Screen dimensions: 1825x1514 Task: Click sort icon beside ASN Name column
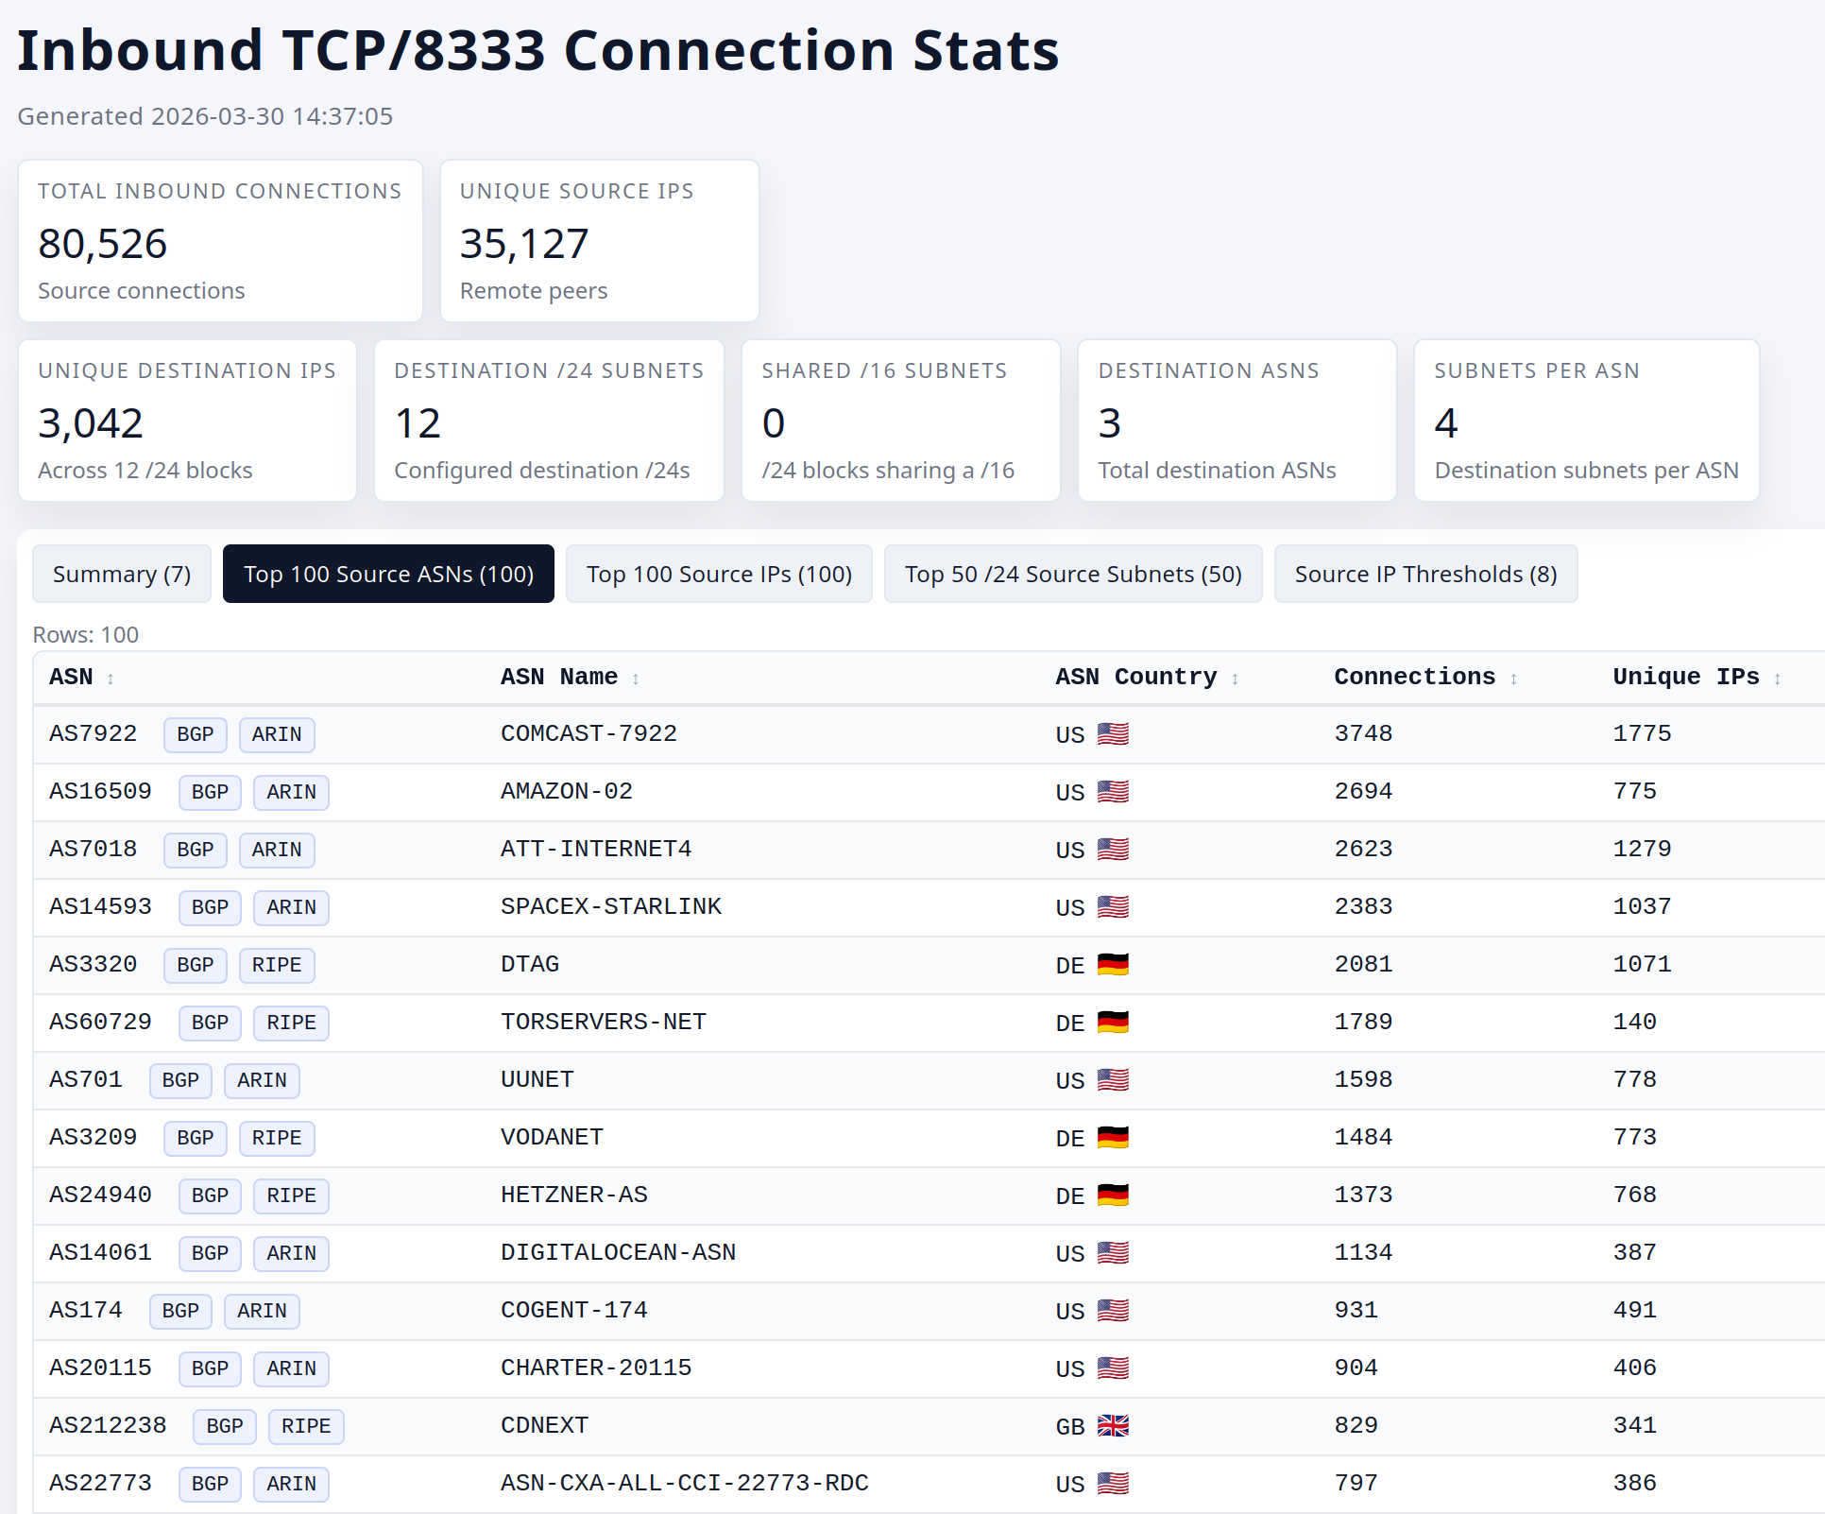tap(636, 680)
